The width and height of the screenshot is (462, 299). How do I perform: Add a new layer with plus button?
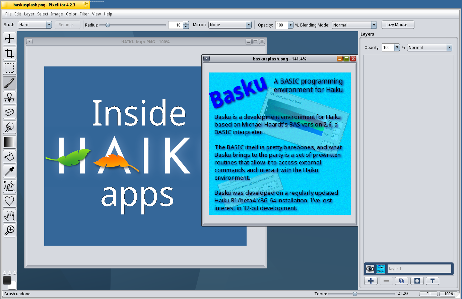[371, 281]
